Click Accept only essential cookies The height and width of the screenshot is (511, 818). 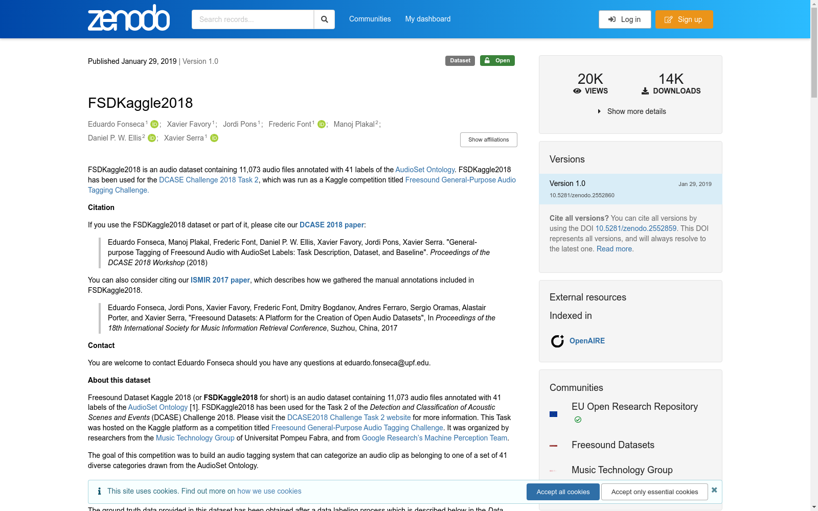click(x=654, y=492)
